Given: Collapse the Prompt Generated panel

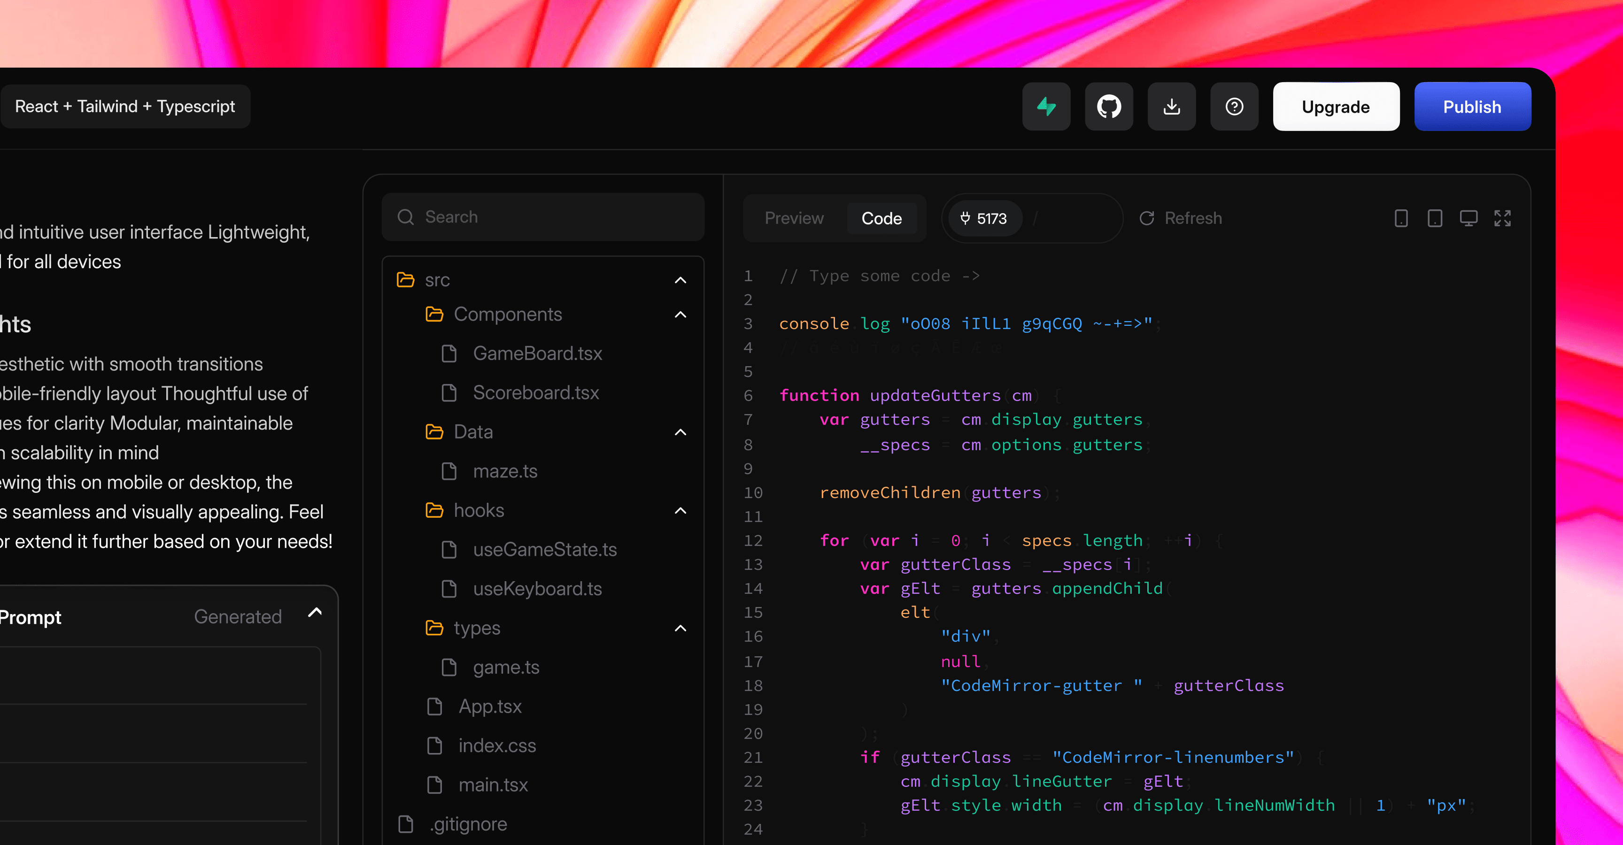Looking at the screenshot, I should pos(315,612).
